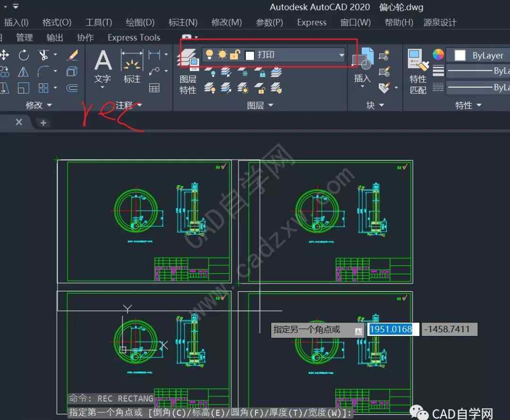This screenshot has height=420, width=510.
Task: Add a new drawing tab with plus button
Action: coord(43,123)
